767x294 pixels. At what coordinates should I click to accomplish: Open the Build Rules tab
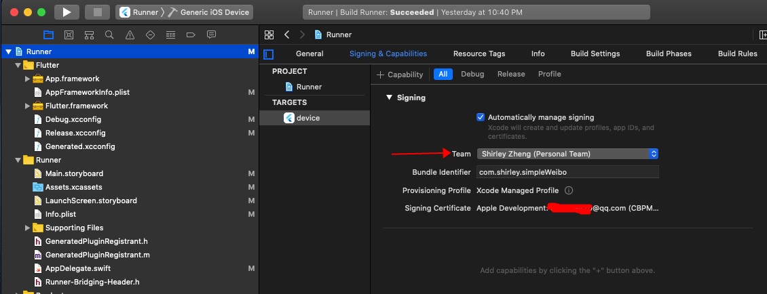(738, 54)
